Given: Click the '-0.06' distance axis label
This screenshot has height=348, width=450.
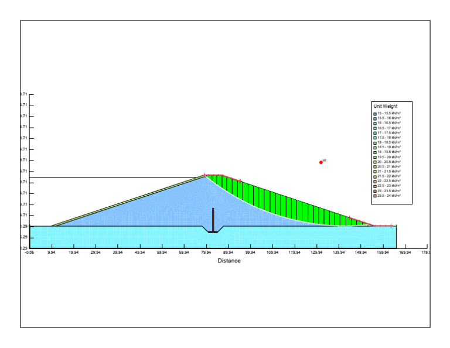Looking at the screenshot, I should pyautogui.click(x=29, y=253).
